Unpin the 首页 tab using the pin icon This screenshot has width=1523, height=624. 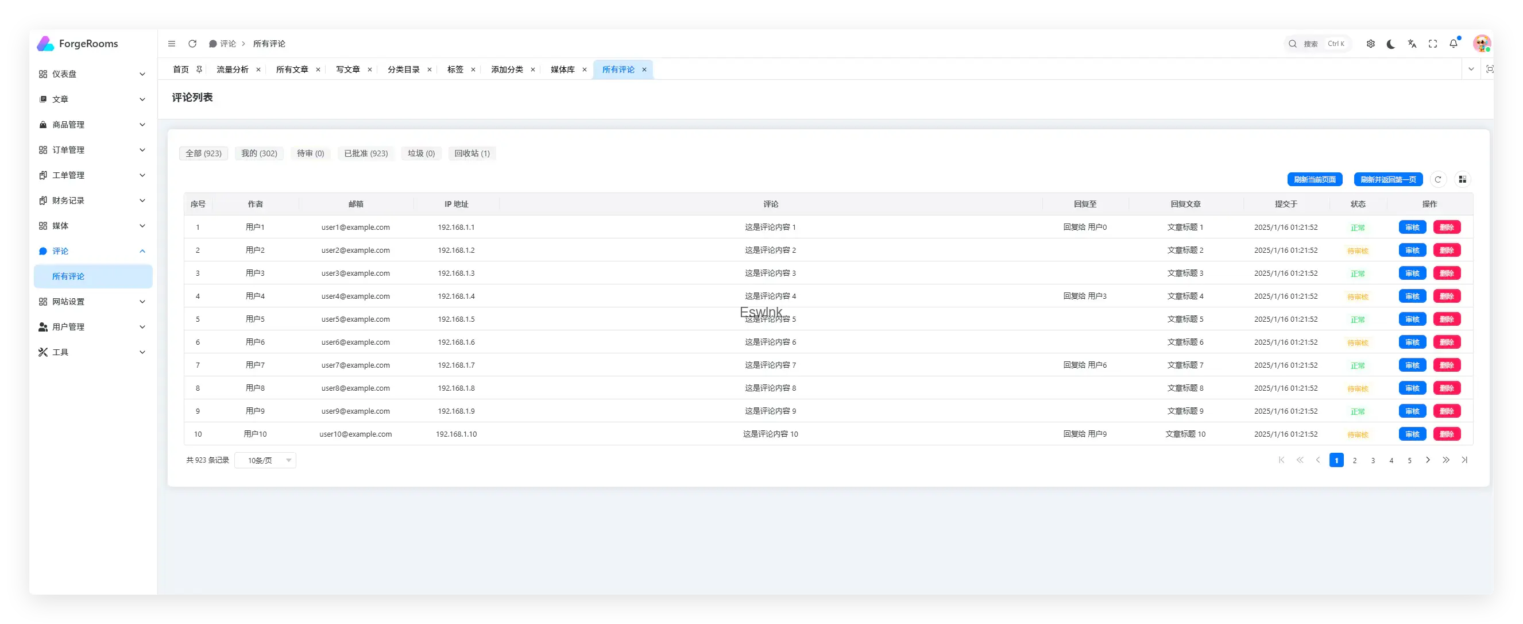[199, 69]
